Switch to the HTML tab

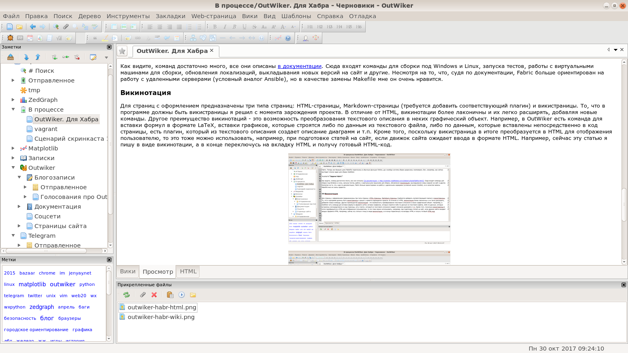(188, 271)
